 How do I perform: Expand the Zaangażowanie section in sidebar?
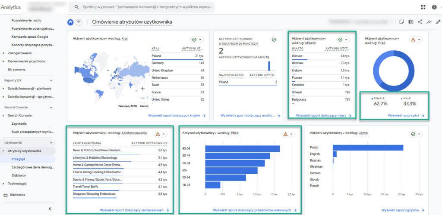[x=4, y=53]
